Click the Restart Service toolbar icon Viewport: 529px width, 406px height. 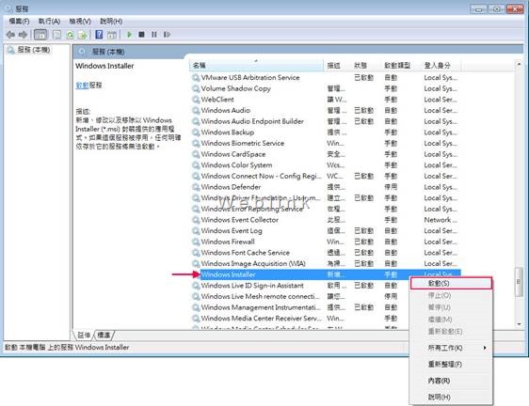[167, 35]
